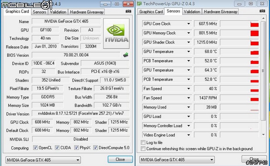Click the Memory Type value GDDR5
This screenshot has width=270, height=166.
48,97
